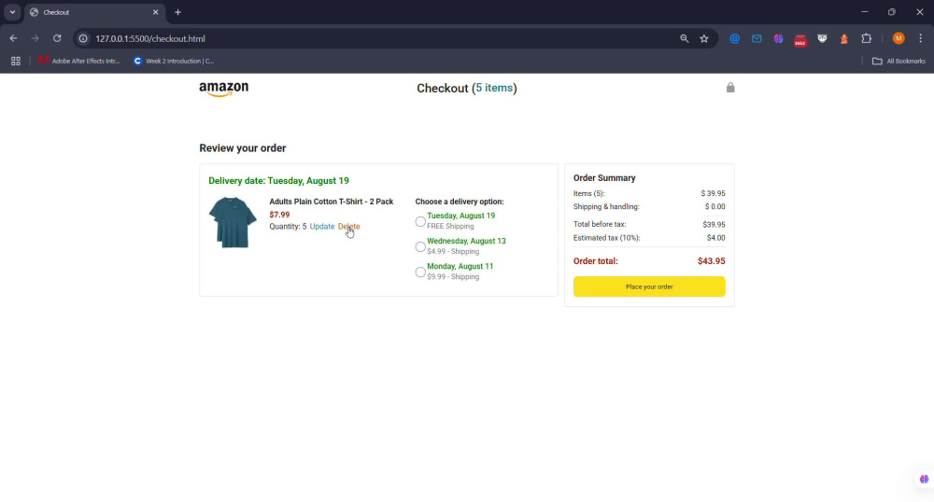
Task: Open the mail envelope extension
Action: (757, 38)
